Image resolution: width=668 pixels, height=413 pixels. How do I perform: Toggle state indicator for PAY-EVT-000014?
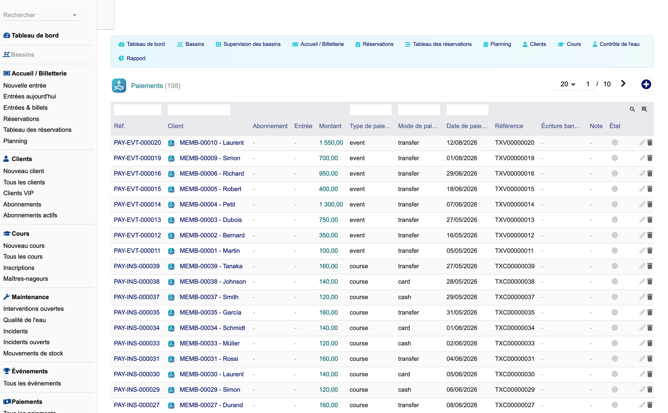tap(614, 204)
